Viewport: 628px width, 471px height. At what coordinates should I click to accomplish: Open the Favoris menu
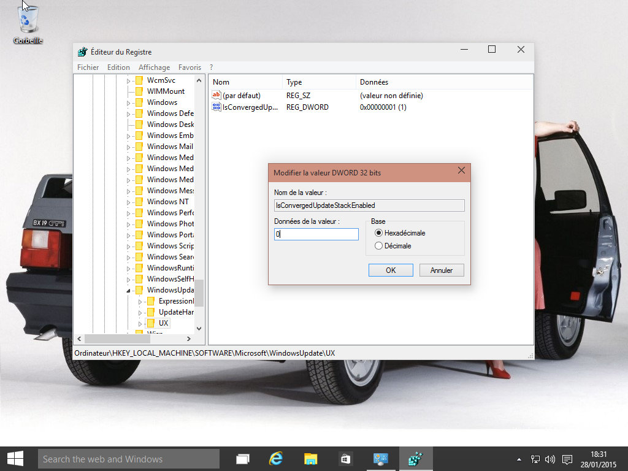pos(190,67)
